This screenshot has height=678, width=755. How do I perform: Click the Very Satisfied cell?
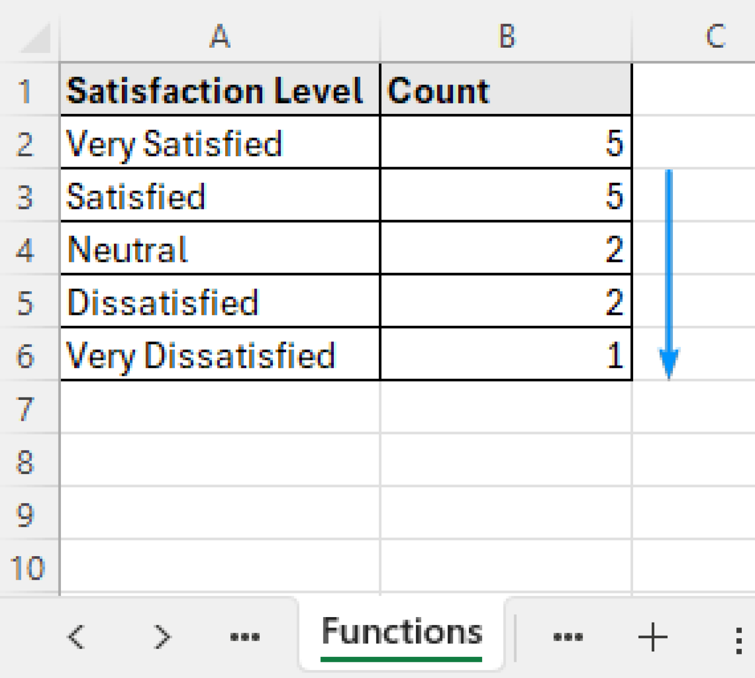[x=220, y=143]
